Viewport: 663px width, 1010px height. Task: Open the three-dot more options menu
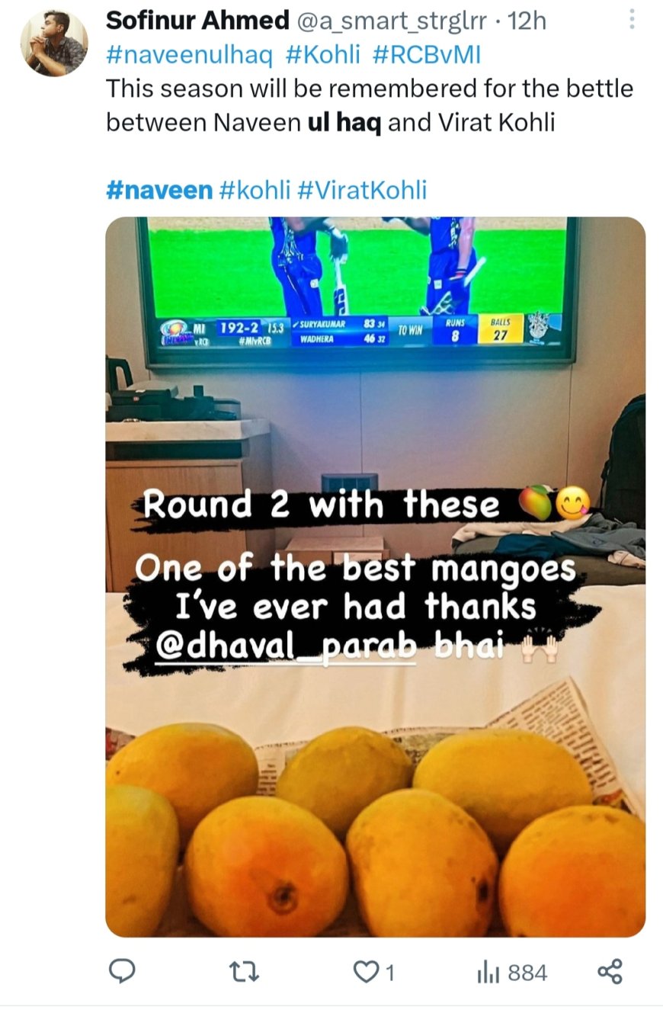click(x=632, y=21)
